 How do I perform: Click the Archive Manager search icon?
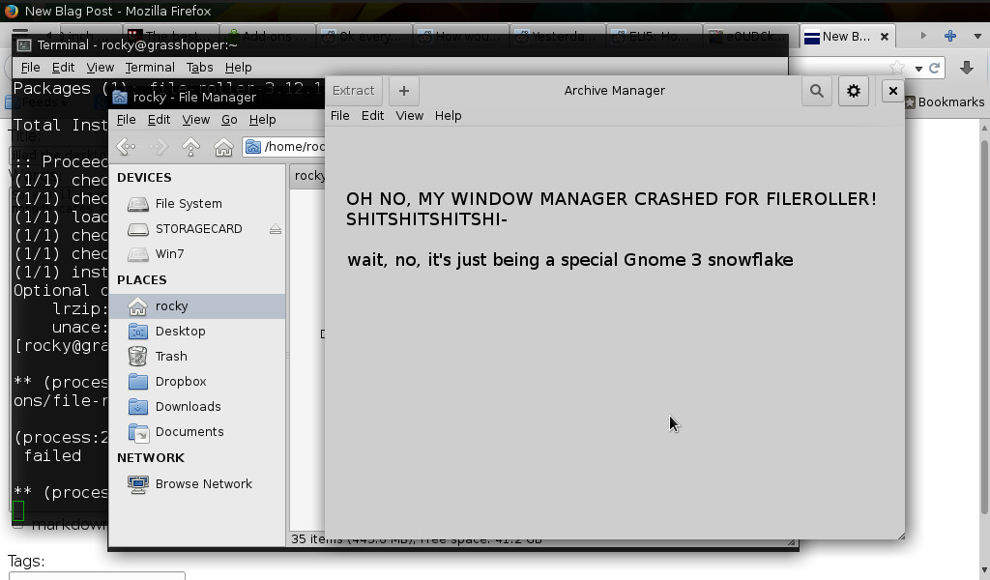[817, 91]
